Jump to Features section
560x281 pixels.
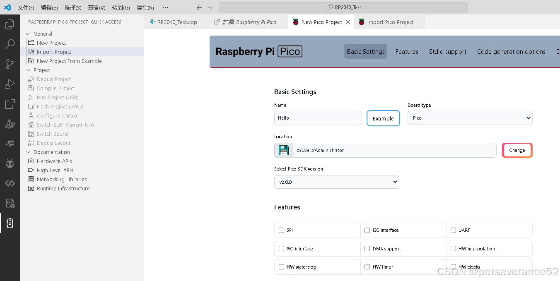(407, 51)
